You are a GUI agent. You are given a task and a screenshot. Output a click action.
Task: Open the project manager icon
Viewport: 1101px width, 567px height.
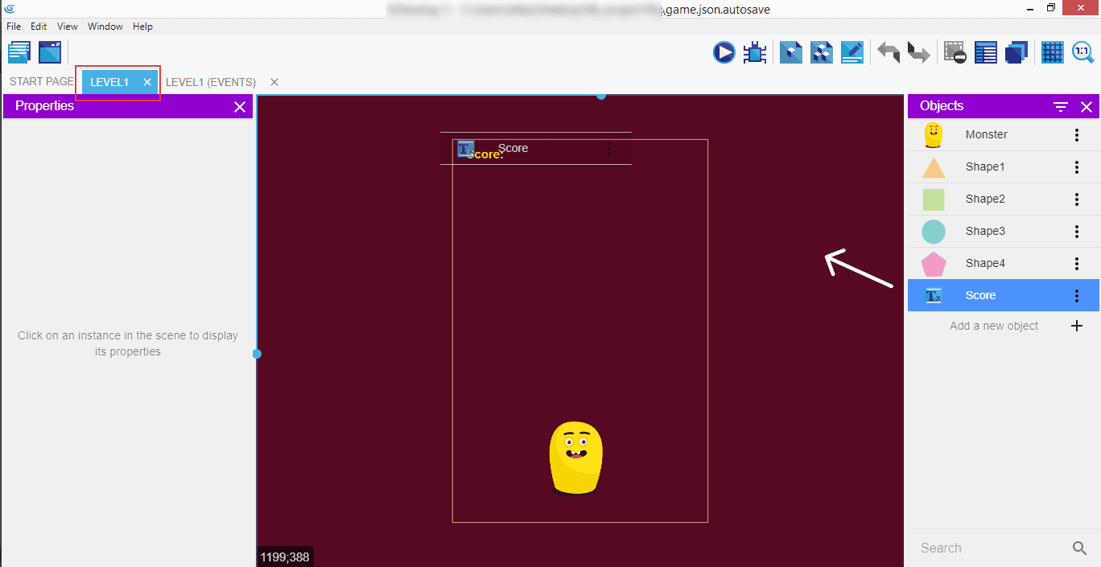[19, 53]
